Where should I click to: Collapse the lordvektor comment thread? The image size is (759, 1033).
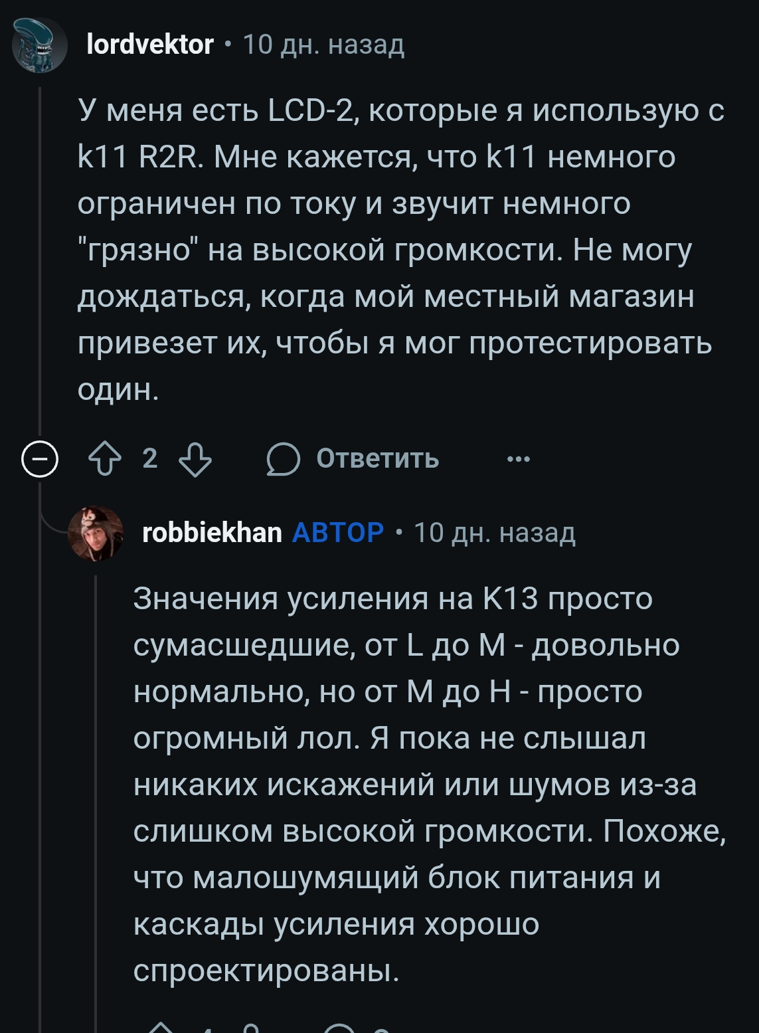[x=40, y=459]
